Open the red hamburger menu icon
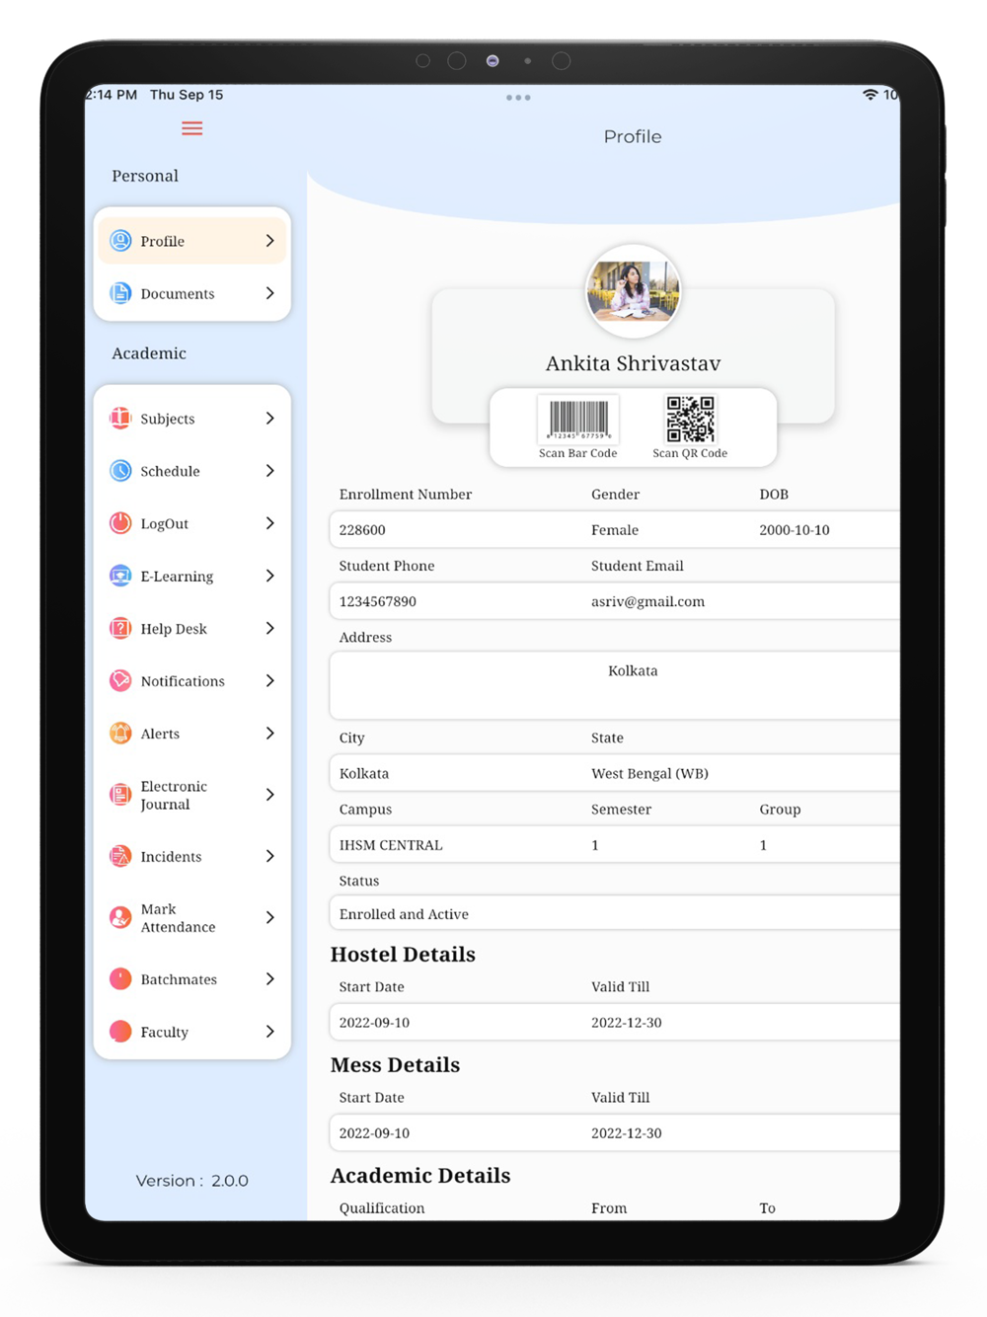The image size is (987, 1317). tap(192, 128)
